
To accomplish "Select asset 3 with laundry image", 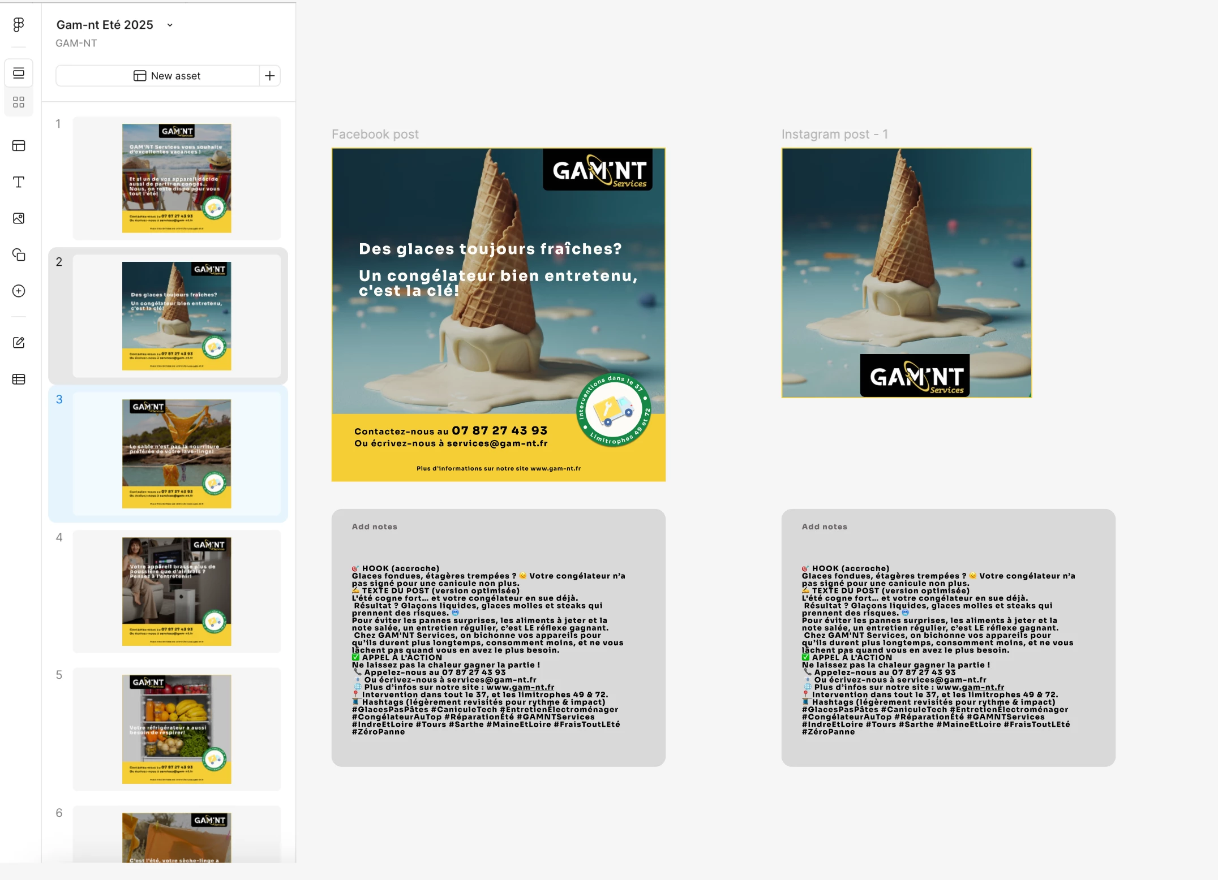I will [x=177, y=454].
